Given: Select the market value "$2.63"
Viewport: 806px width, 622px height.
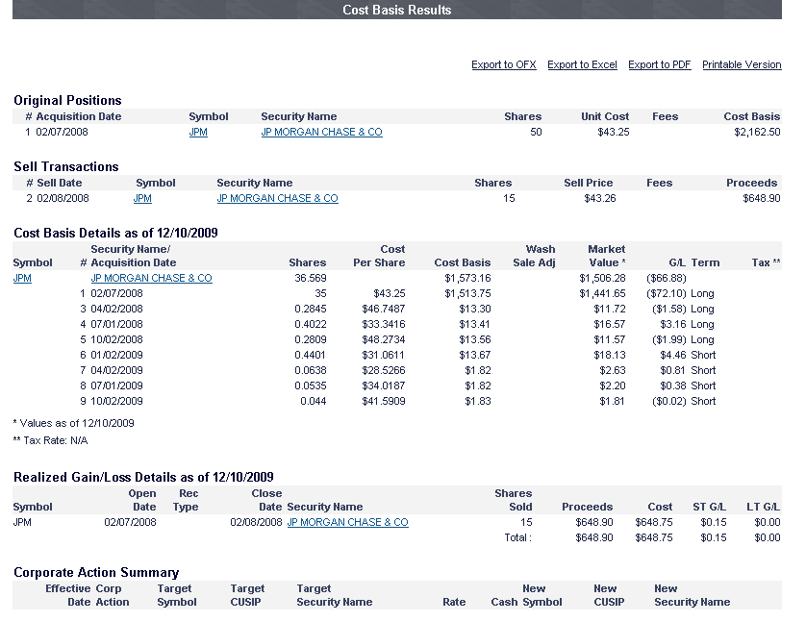Looking at the screenshot, I should pyautogui.click(x=613, y=370).
